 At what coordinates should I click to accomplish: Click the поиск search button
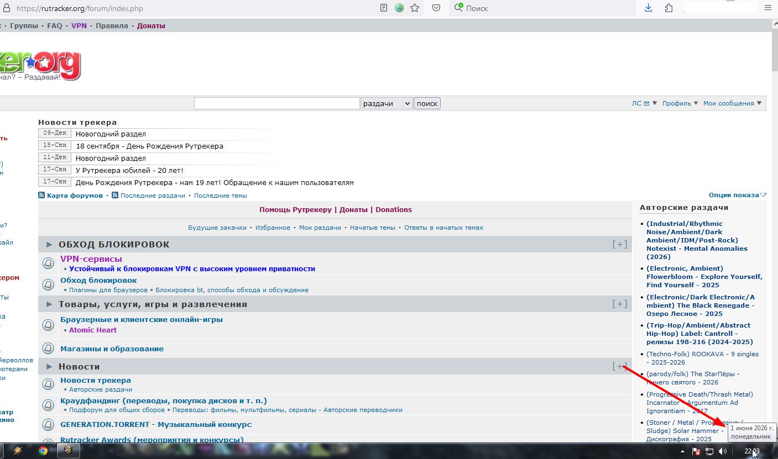click(x=427, y=103)
